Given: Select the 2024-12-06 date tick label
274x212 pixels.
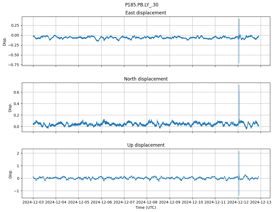Looking at the screenshot, I should [x=101, y=202].
